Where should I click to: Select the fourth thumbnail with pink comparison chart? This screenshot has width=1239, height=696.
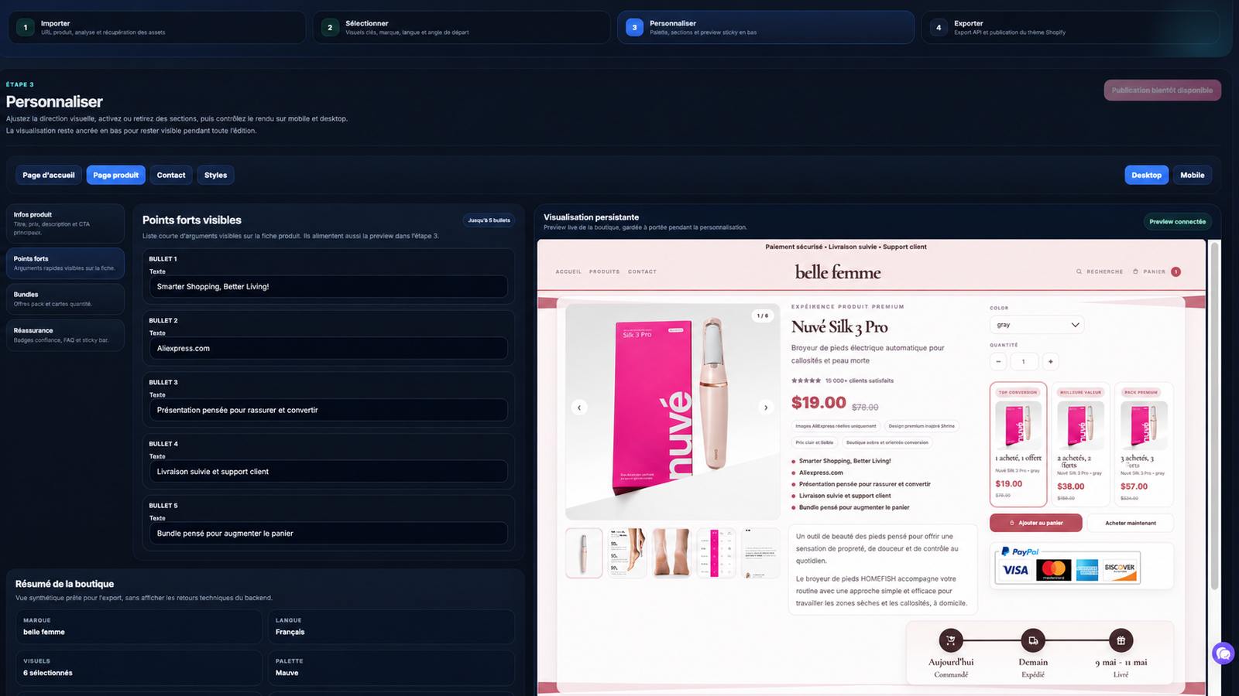tap(716, 553)
